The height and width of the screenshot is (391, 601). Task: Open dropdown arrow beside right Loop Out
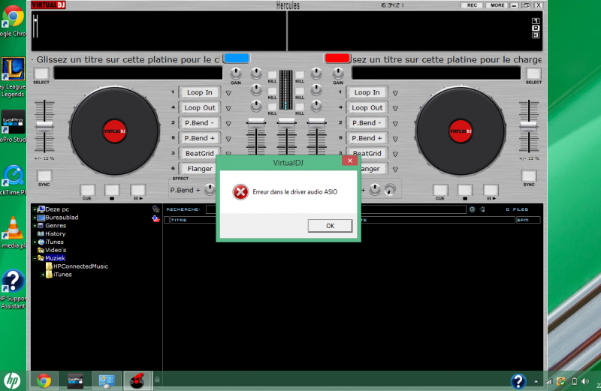tap(396, 108)
